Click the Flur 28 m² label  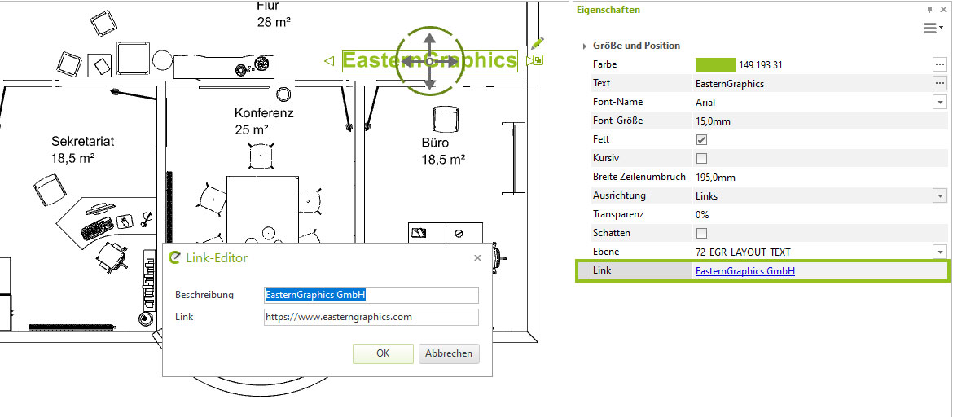pyautogui.click(x=273, y=15)
